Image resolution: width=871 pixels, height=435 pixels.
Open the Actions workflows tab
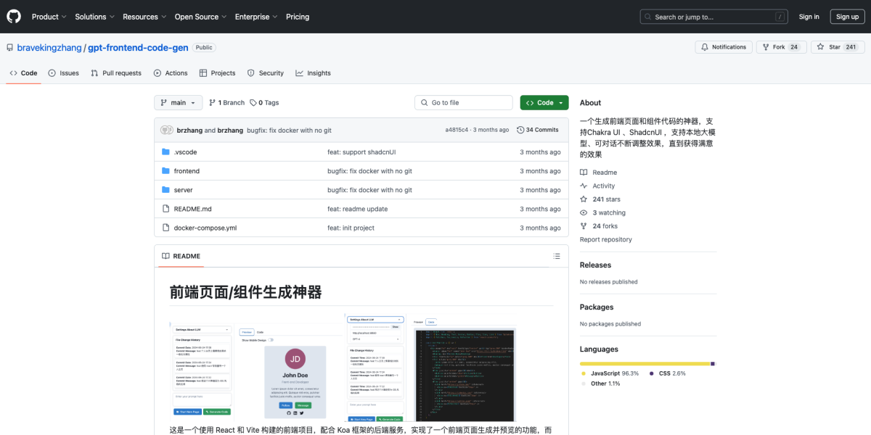[171, 72]
